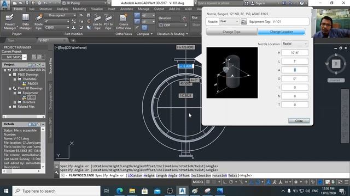Close the nozzle dialog with Close button
Image resolution: width=350 pixels, height=196 pixels.
[x=299, y=121]
